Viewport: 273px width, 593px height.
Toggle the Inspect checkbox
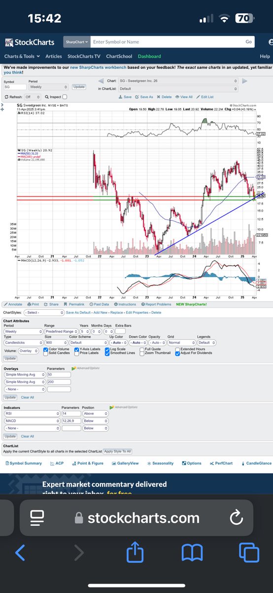coord(65,97)
